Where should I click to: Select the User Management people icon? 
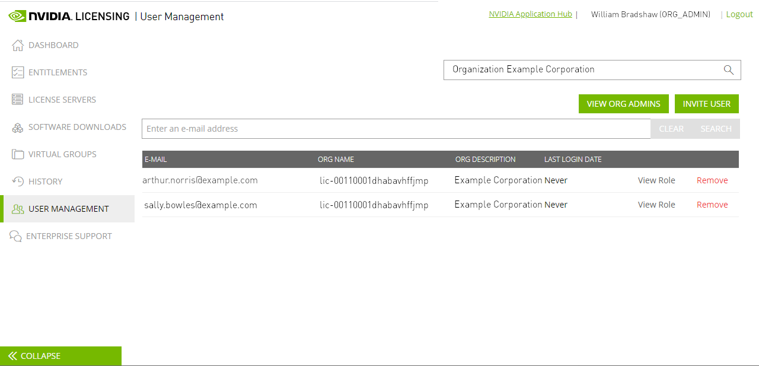[17, 208]
